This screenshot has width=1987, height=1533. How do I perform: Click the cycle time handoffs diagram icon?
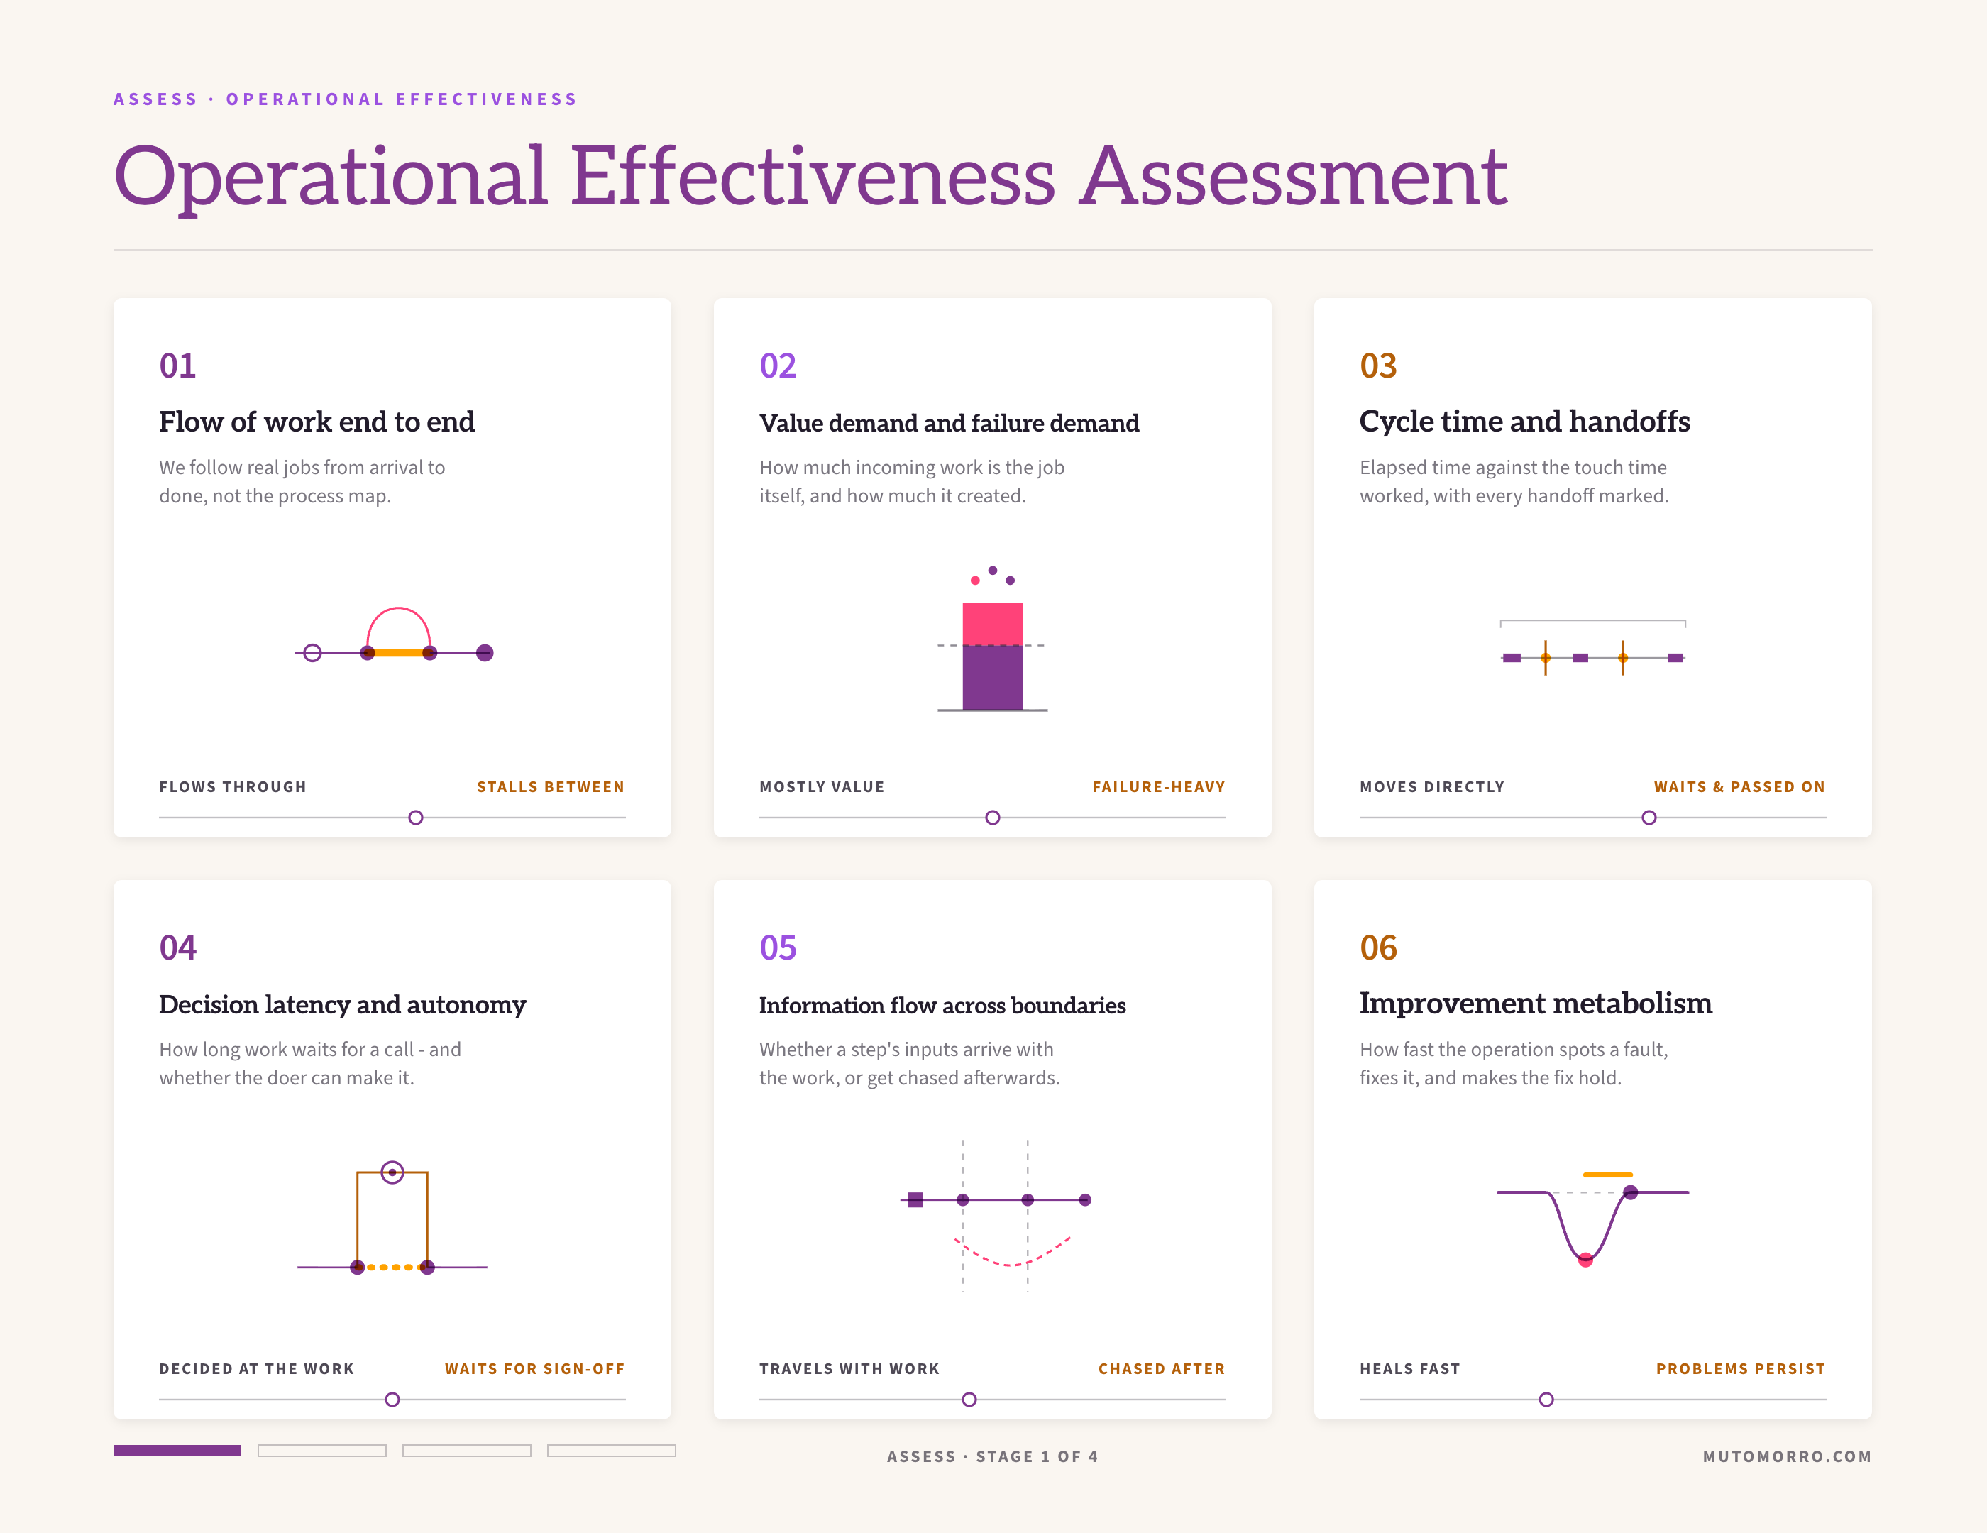click(x=1593, y=648)
